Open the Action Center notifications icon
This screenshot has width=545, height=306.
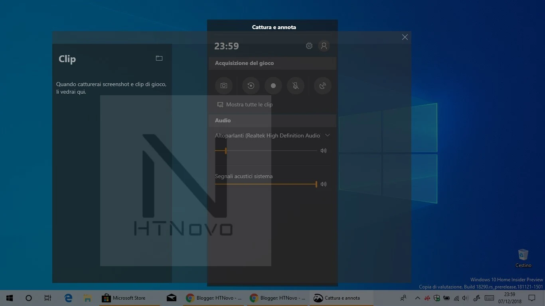click(531, 298)
